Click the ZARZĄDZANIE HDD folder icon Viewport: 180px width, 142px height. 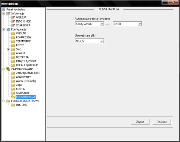coord(13,73)
